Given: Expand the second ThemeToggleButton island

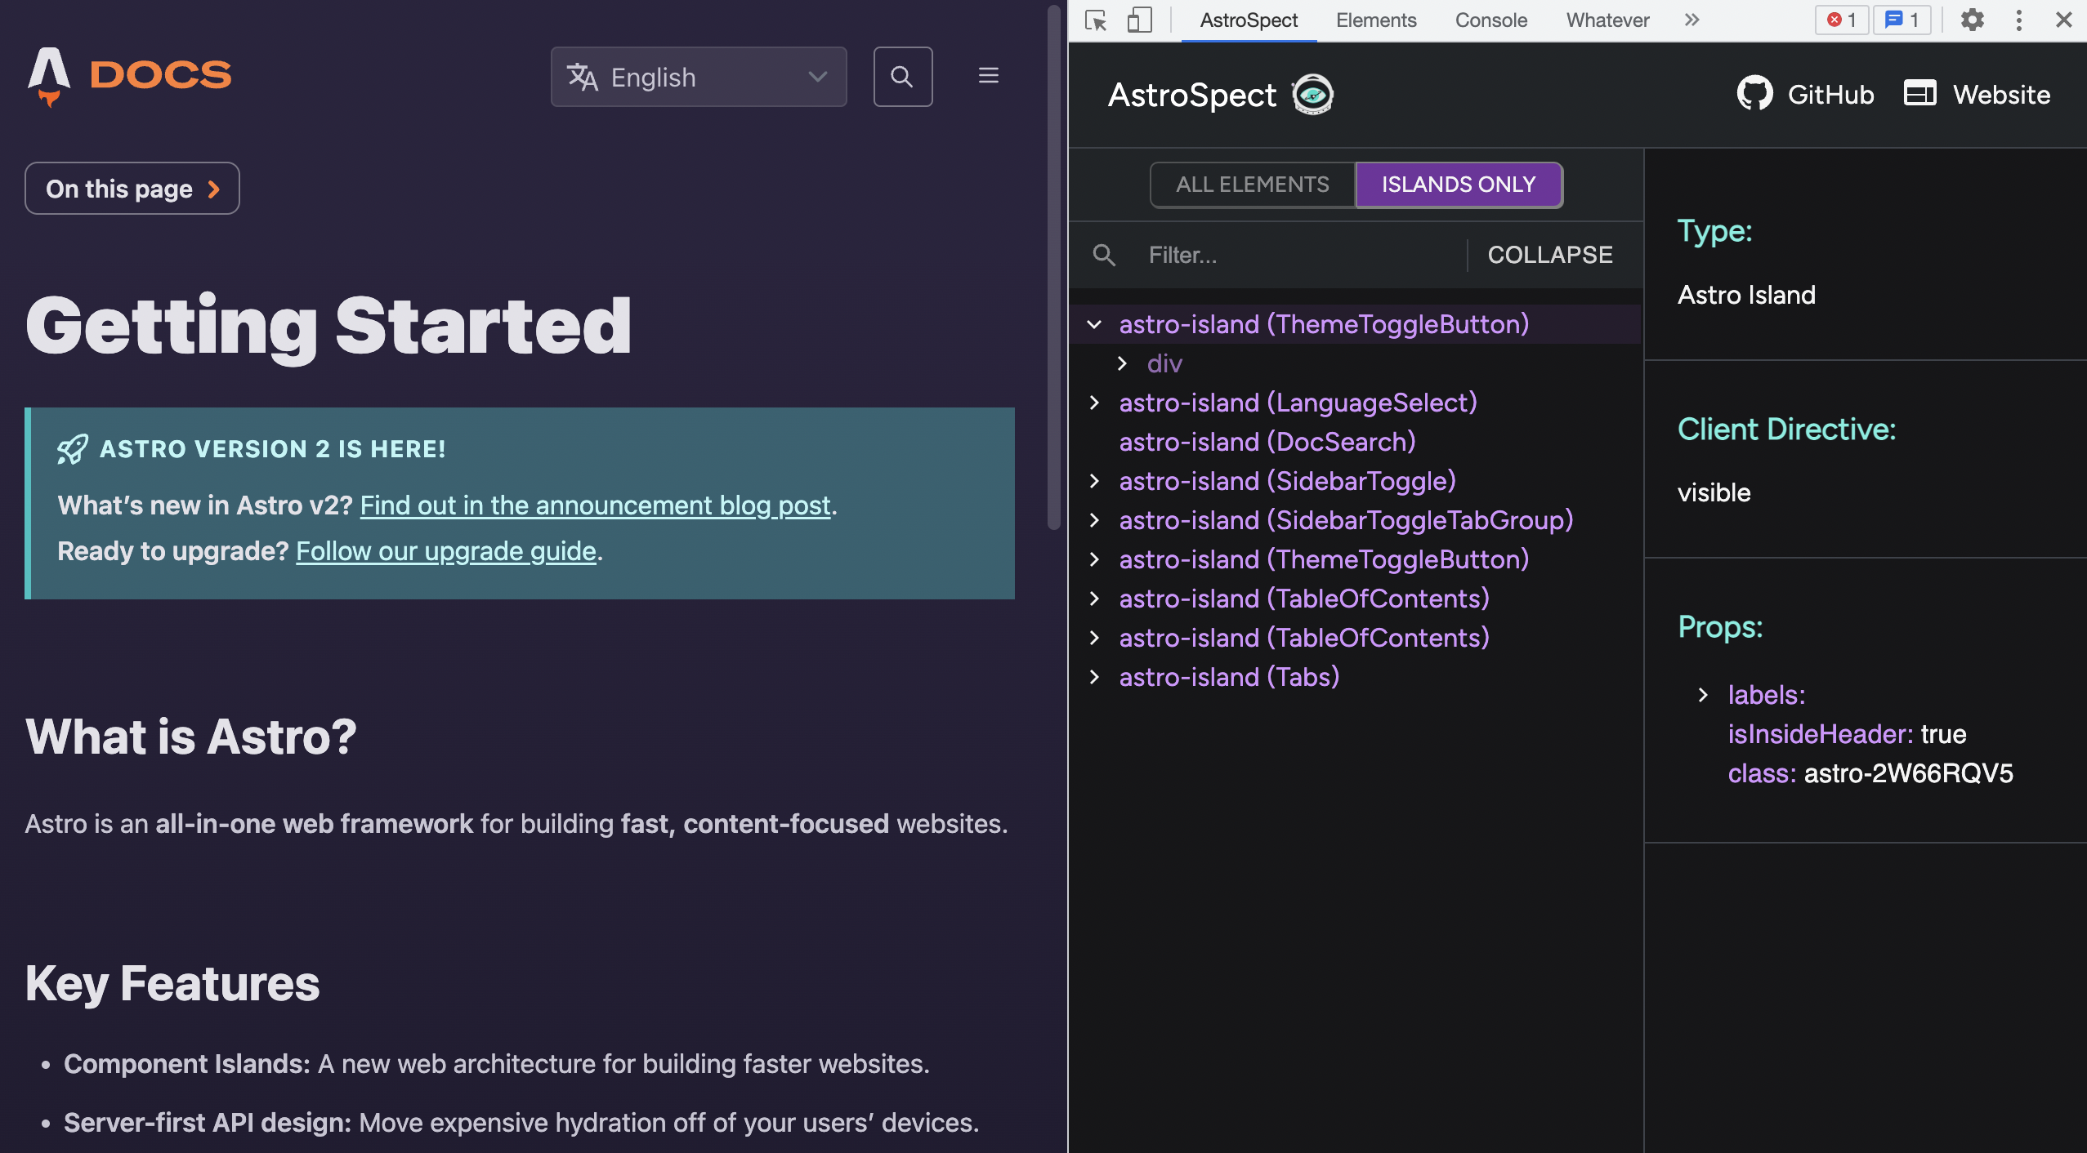Looking at the screenshot, I should (1094, 559).
